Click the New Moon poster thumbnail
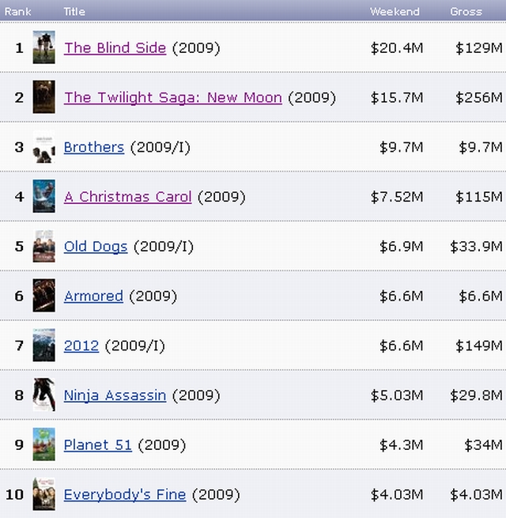 coord(43,97)
